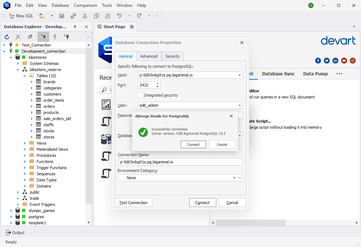Click Connect in Connection Properties dialog
Screen dimensions: 361x247
click(203, 203)
